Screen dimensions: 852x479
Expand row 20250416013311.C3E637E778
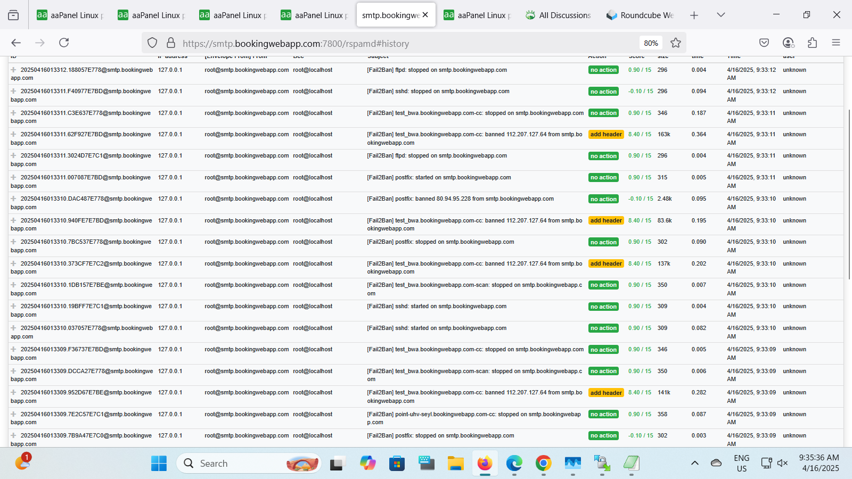(13, 113)
